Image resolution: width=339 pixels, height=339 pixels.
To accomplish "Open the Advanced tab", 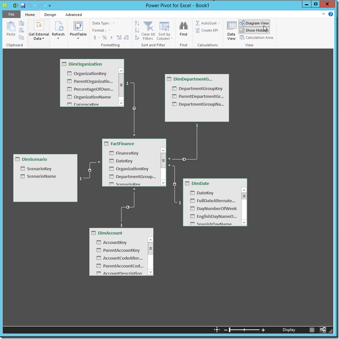I will click(x=73, y=14).
